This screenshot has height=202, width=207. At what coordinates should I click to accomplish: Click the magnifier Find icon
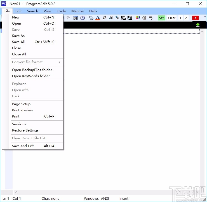pyautogui.click(x=104, y=18)
